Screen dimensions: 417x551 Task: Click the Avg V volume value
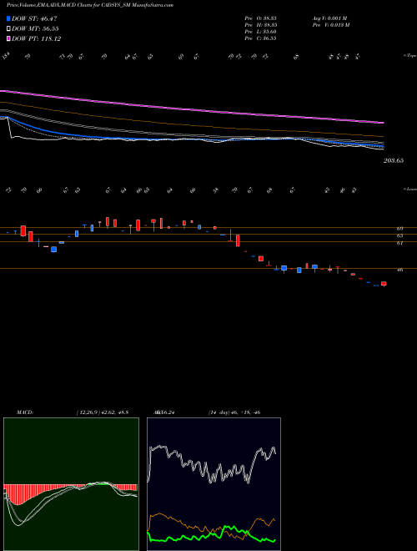(329, 18)
